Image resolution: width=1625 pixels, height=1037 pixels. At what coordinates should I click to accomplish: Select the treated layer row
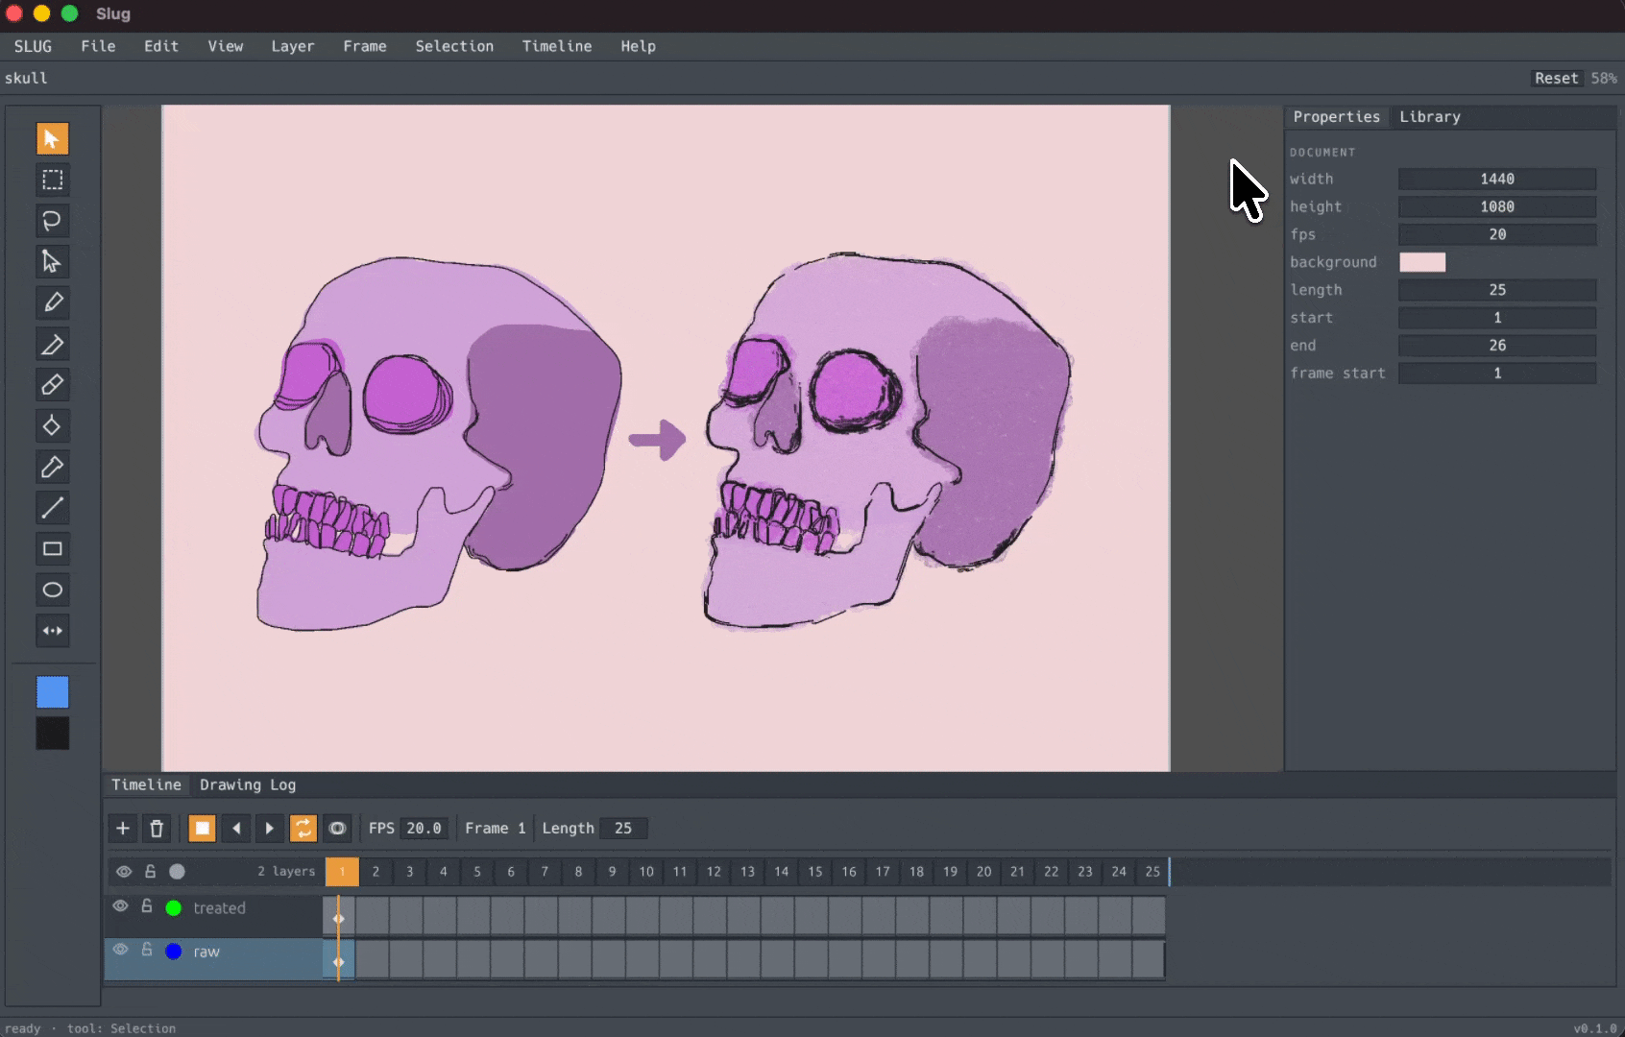point(213,916)
